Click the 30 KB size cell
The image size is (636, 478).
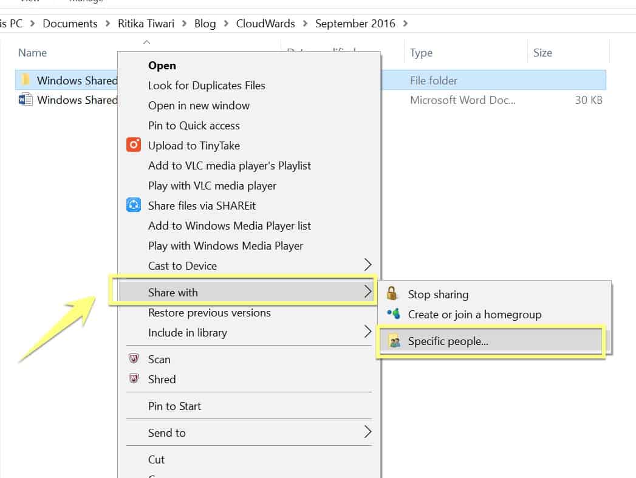coord(589,100)
